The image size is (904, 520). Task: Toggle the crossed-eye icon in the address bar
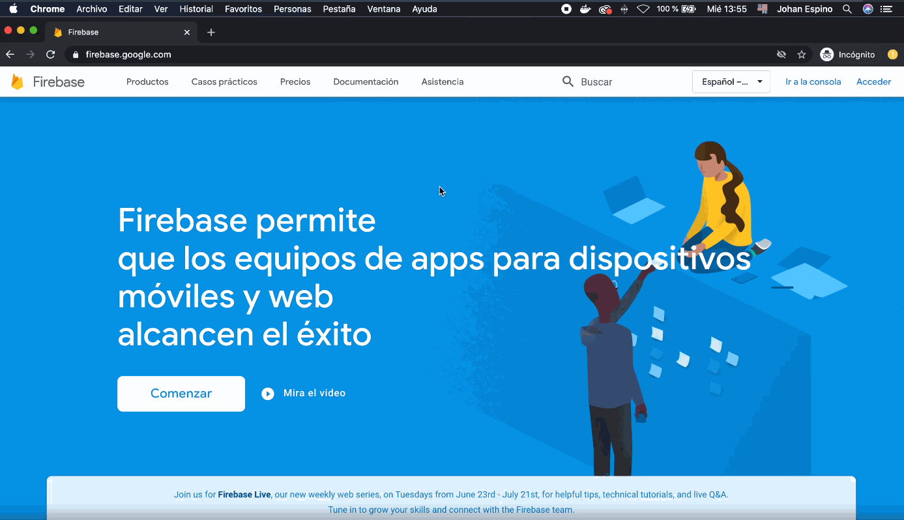coord(781,55)
